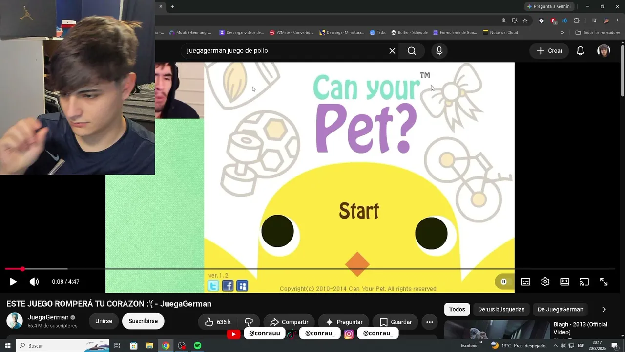Open the YouTube account avatar menu
The image size is (625, 352).
(604, 51)
